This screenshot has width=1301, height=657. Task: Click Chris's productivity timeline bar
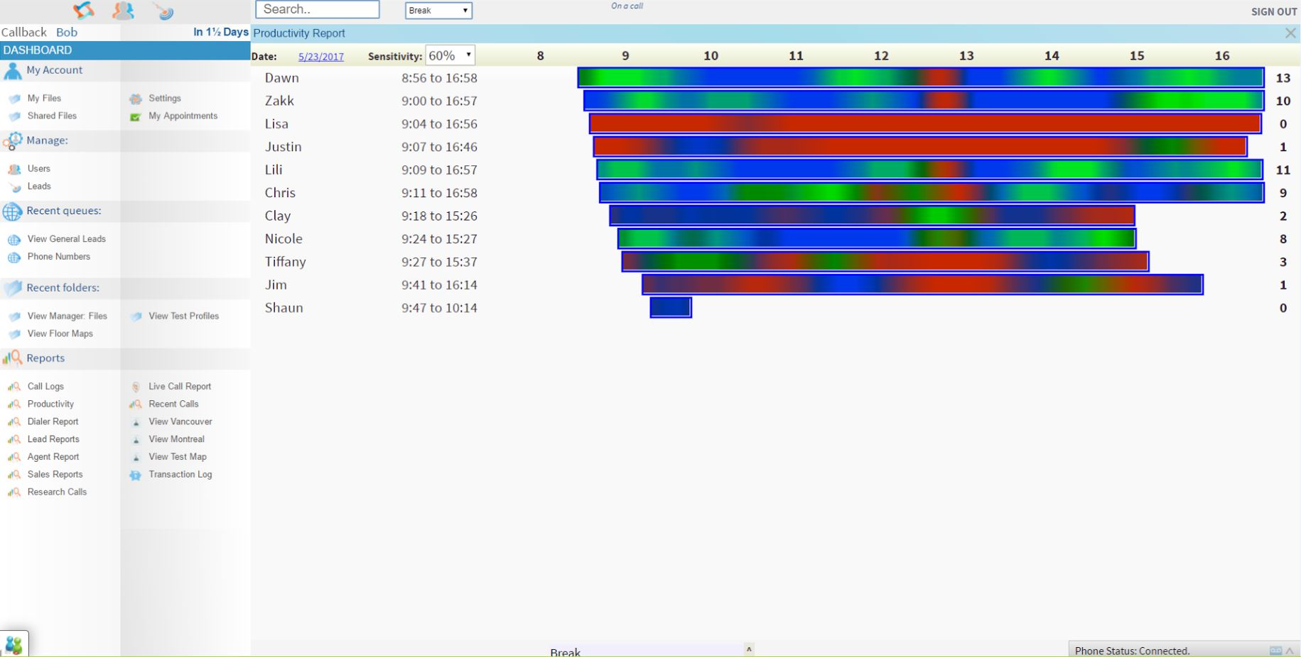pos(932,192)
